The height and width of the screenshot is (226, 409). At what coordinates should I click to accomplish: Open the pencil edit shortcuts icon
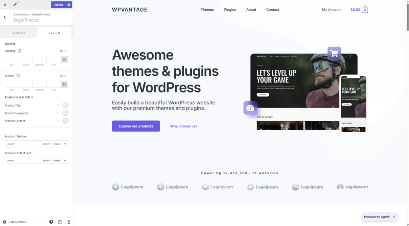click(15, 4)
